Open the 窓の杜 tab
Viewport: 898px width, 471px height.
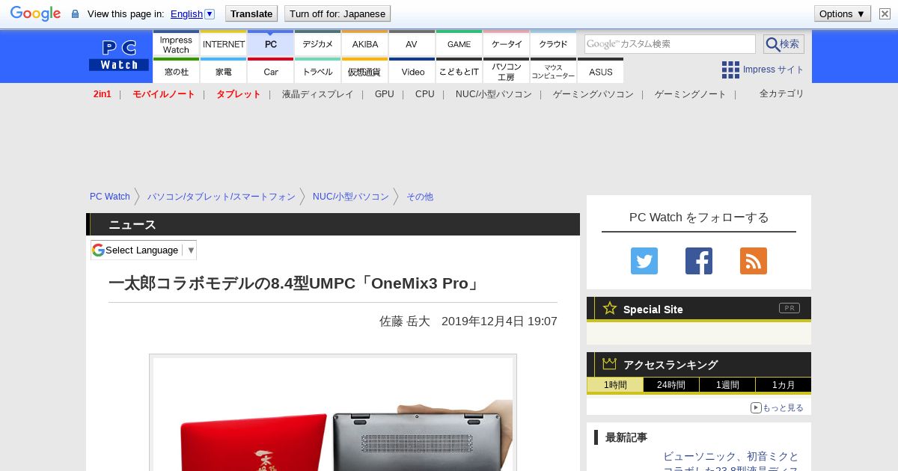tap(176, 71)
